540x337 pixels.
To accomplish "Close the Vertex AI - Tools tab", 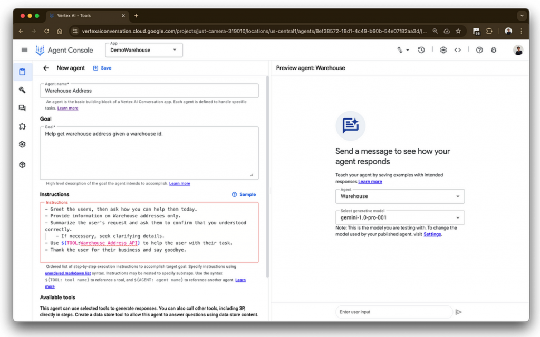I will (123, 16).
